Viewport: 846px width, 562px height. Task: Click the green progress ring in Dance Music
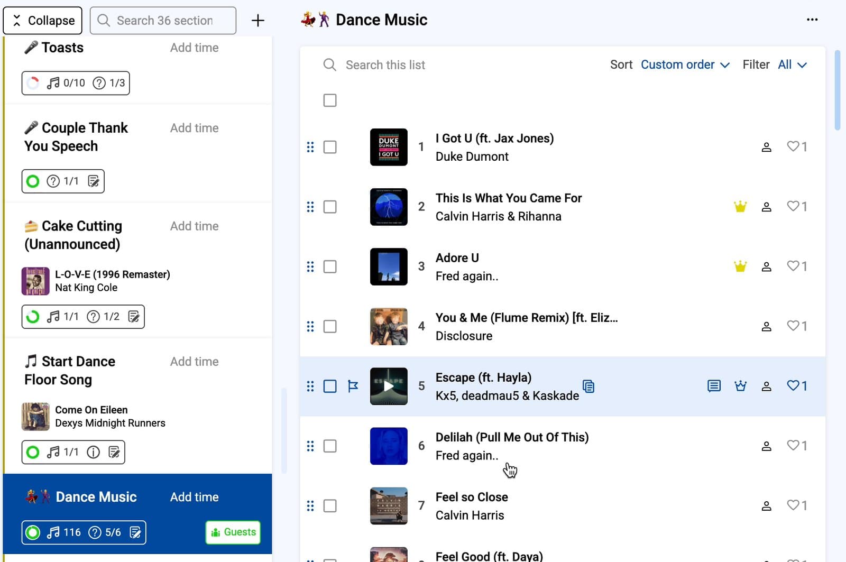tap(33, 532)
